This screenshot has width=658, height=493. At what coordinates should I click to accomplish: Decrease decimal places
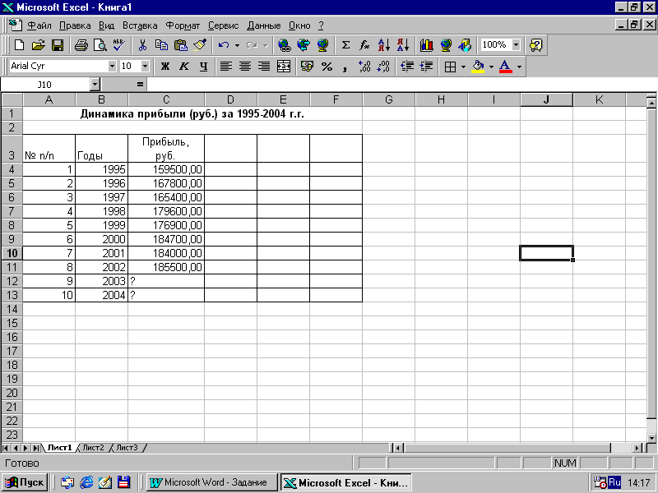click(x=383, y=67)
